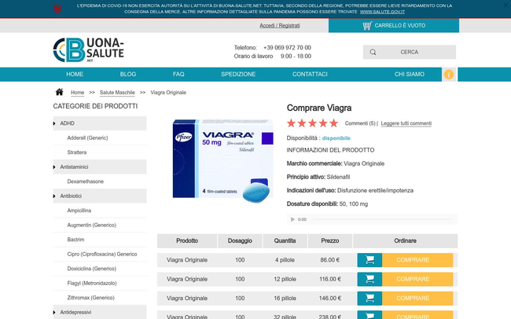Click the 86.00 € price cell
Screen dimensions: 511x319
[x=330, y=260]
